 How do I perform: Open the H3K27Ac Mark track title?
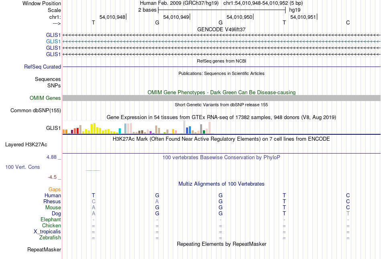click(x=221, y=139)
